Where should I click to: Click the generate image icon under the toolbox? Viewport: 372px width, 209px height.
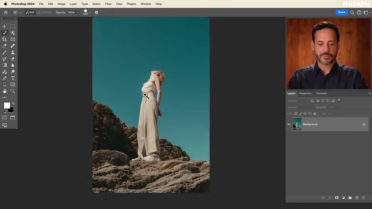(4, 125)
